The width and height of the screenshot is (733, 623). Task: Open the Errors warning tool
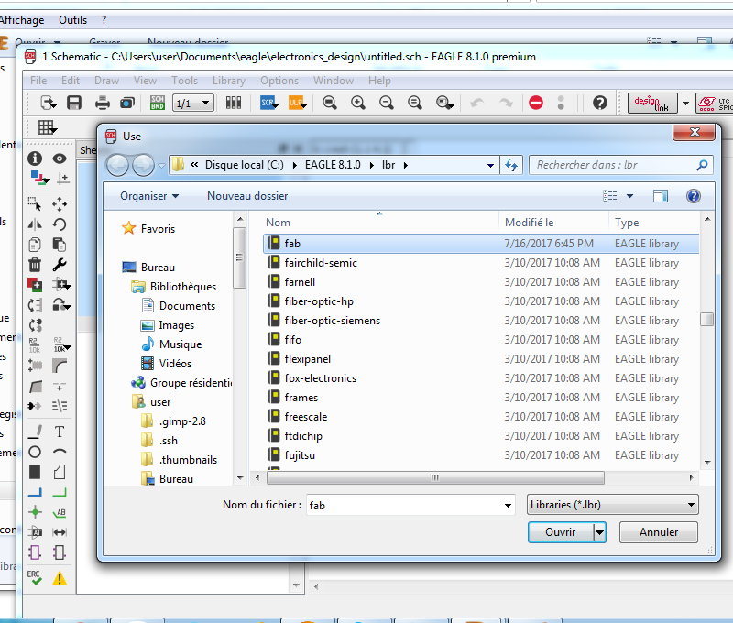[x=60, y=579]
